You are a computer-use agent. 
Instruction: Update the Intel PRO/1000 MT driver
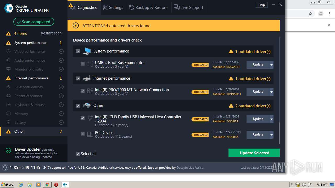click(x=258, y=92)
